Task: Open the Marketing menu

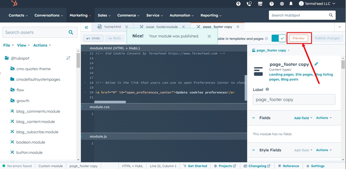Action: [80, 15]
